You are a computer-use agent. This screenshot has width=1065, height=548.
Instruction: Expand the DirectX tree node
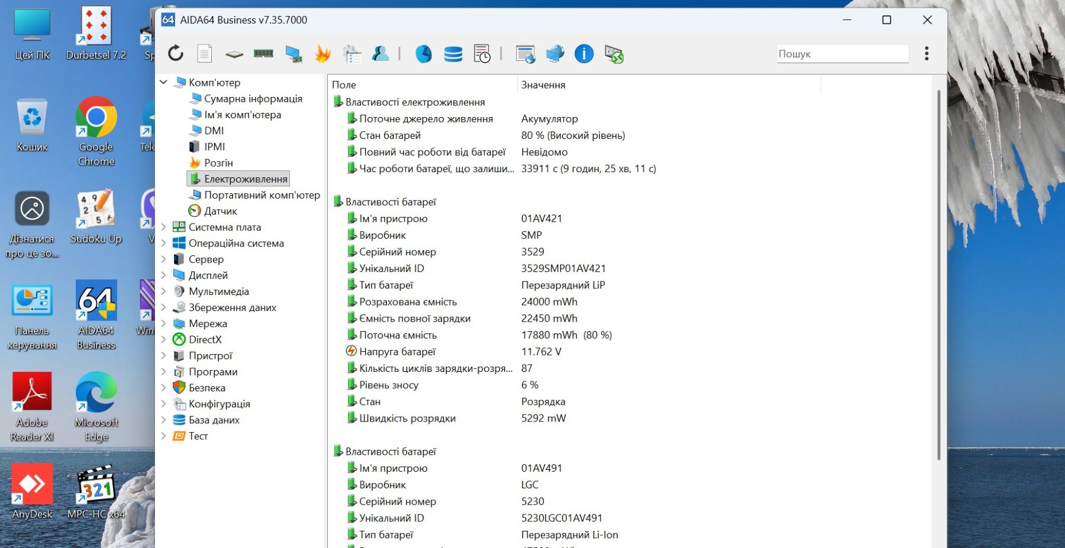point(164,339)
